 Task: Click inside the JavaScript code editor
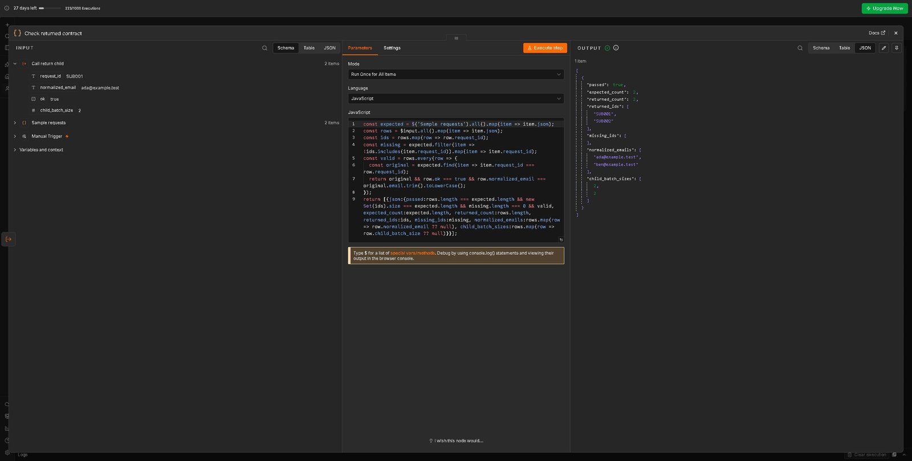click(x=456, y=180)
